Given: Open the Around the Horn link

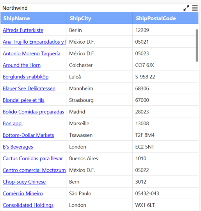Looking at the screenshot, I should click(x=22, y=65).
